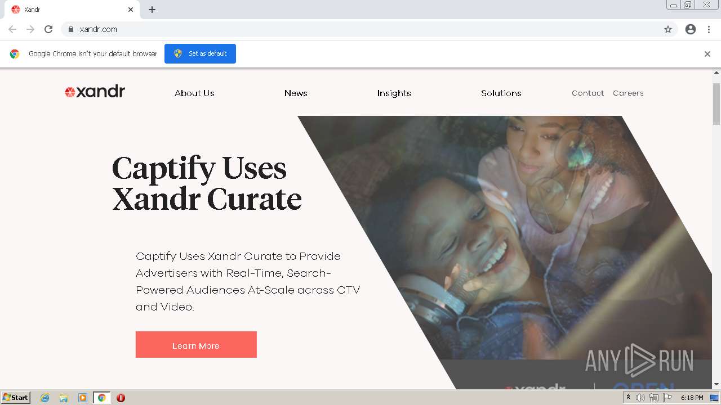Open a new tab with plus button
Image resolution: width=721 pixels, height=405 pixels.
coord(152,10)
